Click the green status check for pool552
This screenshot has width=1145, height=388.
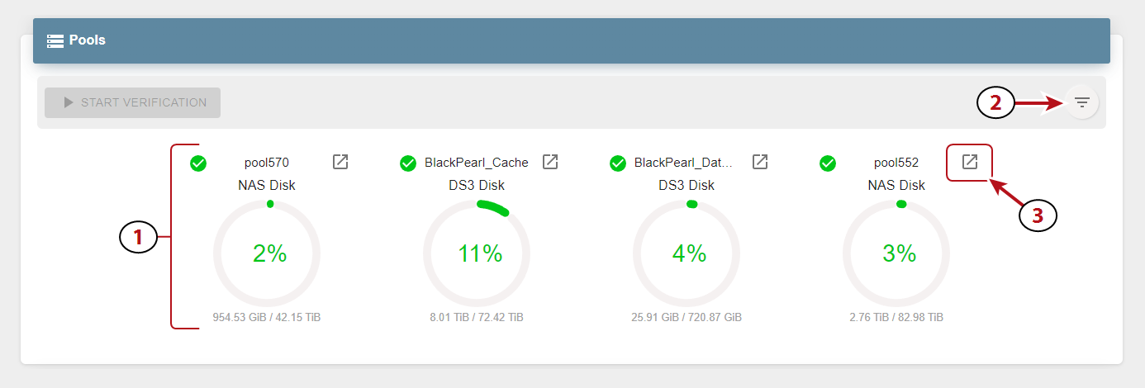pos(828,163)
